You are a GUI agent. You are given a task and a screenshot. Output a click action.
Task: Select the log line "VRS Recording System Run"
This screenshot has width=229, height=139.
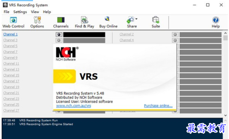point(39,120)
